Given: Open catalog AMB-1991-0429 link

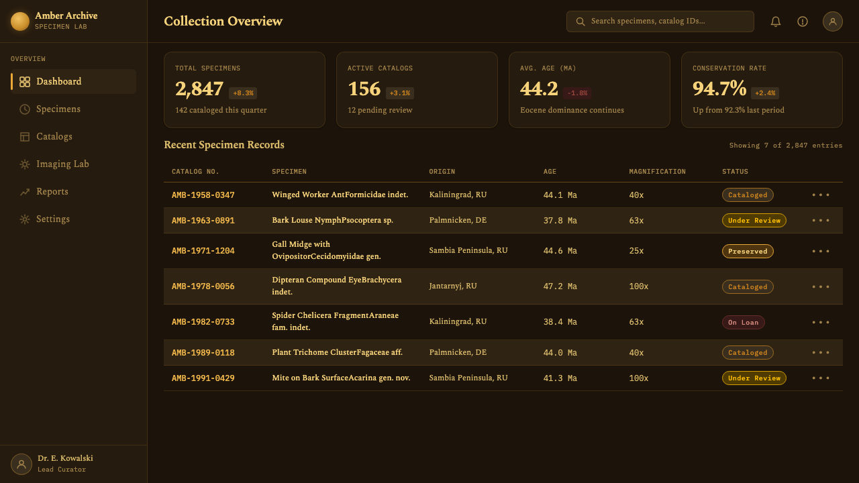Looking at the screenshot, I should click(x=203, y=378).
